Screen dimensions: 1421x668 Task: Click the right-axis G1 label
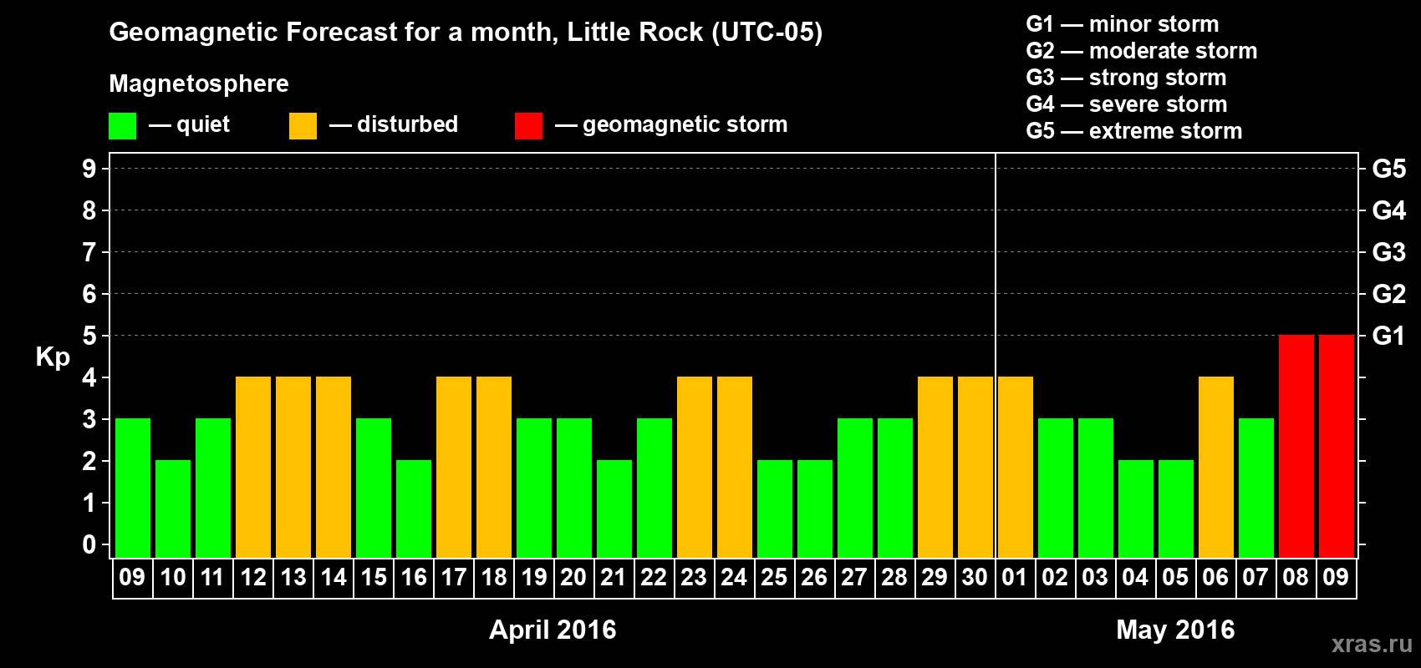1388,336
